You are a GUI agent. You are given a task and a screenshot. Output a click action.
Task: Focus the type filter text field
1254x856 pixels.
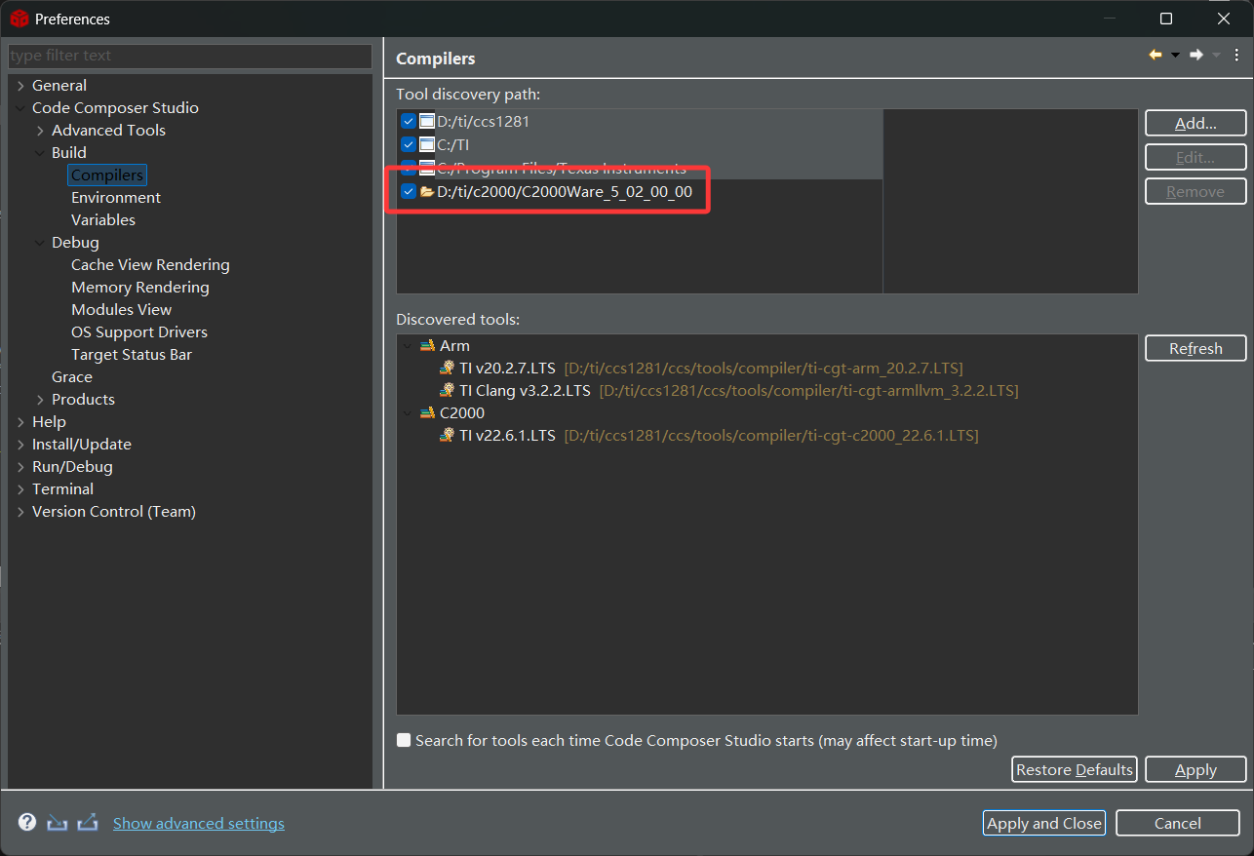tap(190, 56)
